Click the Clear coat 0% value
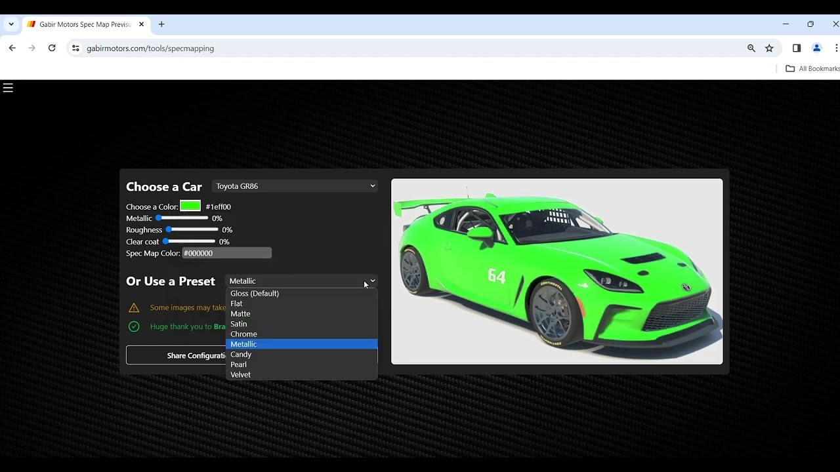This screenshot has width=840, height=472. coord(224,242)
